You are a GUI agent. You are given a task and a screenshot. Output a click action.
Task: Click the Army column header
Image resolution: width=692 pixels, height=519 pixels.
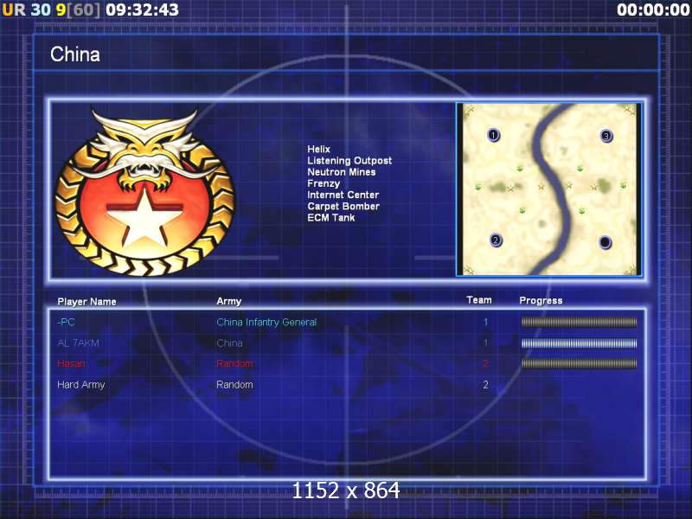229,301
